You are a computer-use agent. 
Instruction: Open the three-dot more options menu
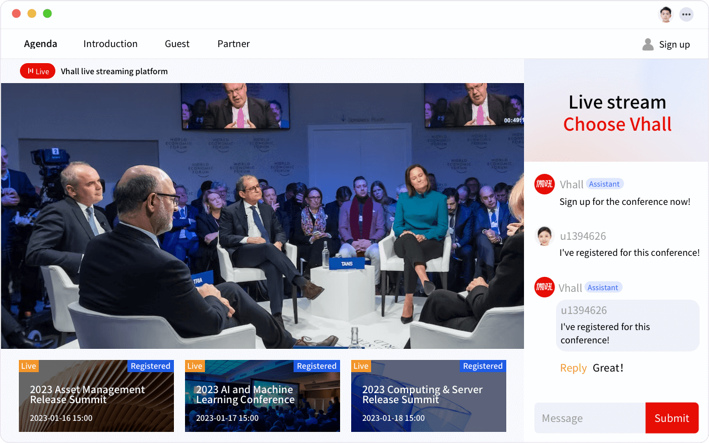[686, 14]
